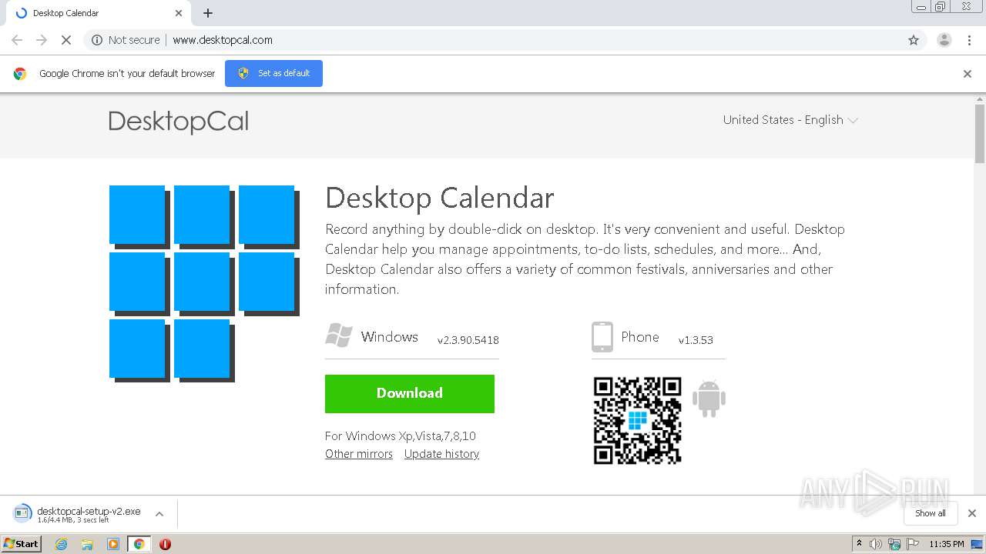Click Show all downloads button
The height and width of the screenshot is (554, 986).
tap(930, 513)
